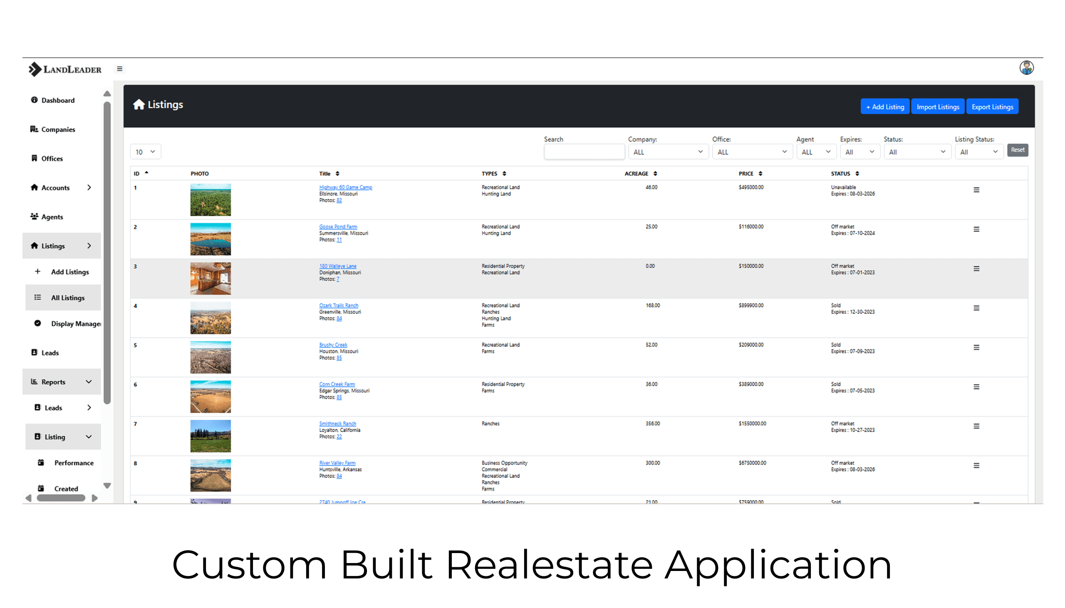Click the plus icon beside Add Listings

point(37,271)
